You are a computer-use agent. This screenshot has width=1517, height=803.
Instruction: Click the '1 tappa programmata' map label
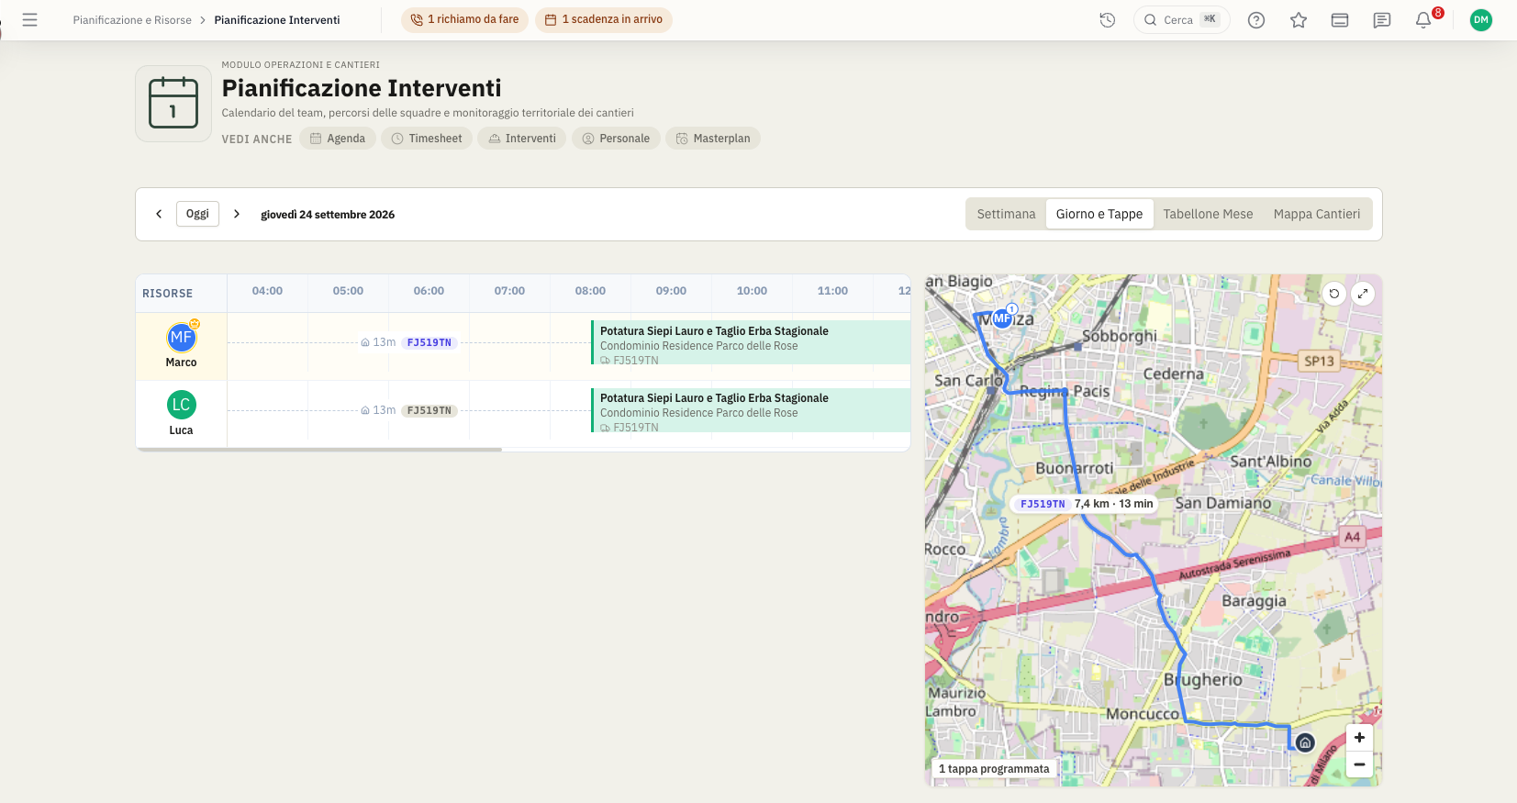pyautogui.click(x=994, y=769)
